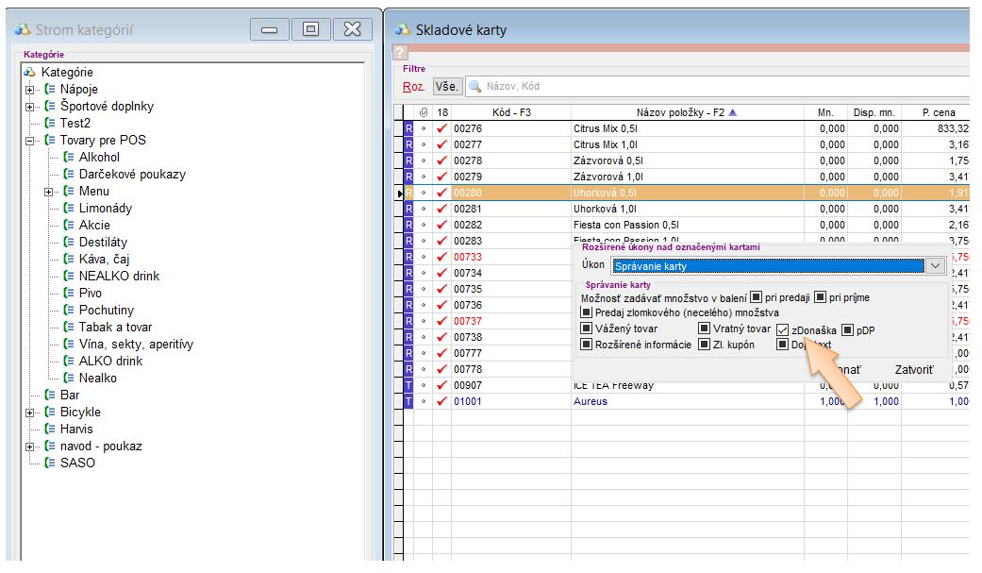Collapse the Tovary pre POS node
Viewport: 982px width, 573px height.
pyautogui.click(x=30, y=141)
